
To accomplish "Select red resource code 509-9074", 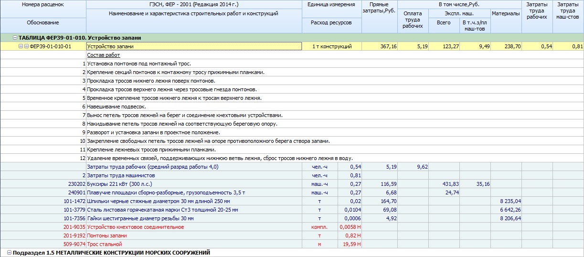I will click(74, 244).
